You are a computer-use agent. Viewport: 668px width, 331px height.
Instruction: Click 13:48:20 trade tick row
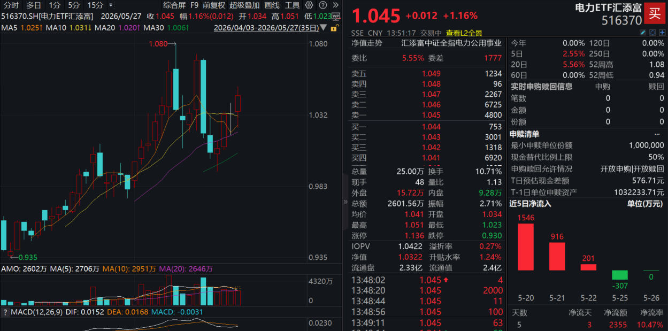point(427,290)
